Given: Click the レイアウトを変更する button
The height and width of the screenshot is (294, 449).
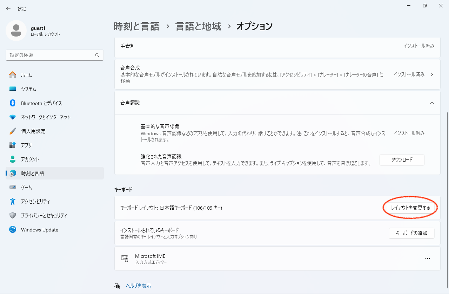Looking at the screenshot, I should pyautogui.click(x=410, y=208).
